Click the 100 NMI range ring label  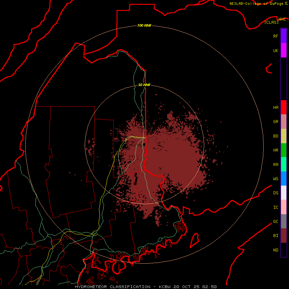pyautogui.click(x=144, y=25)
